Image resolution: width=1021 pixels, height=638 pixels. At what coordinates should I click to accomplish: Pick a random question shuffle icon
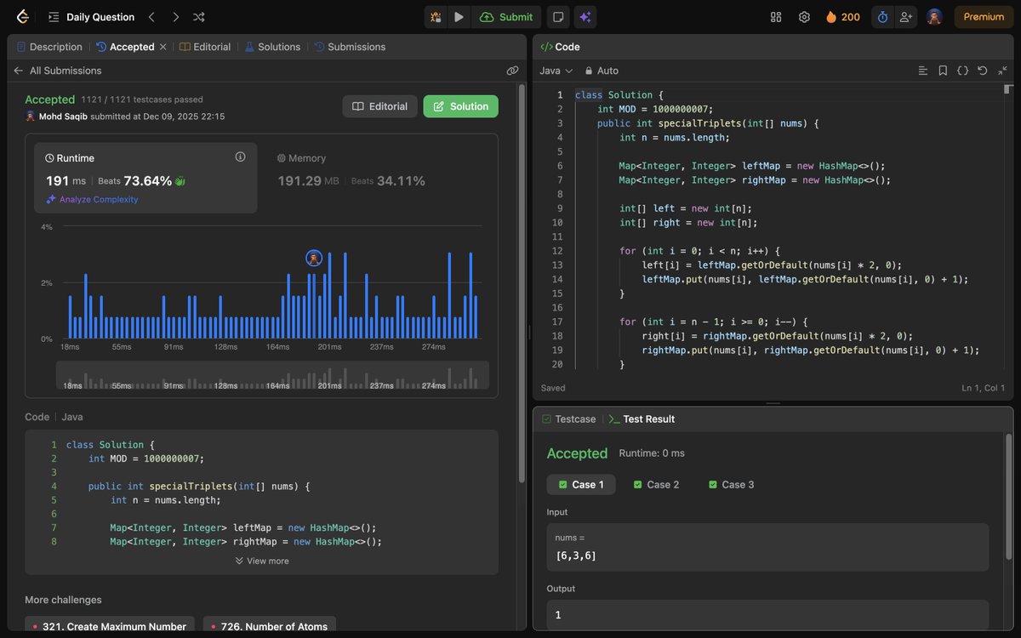pos(199,17)
